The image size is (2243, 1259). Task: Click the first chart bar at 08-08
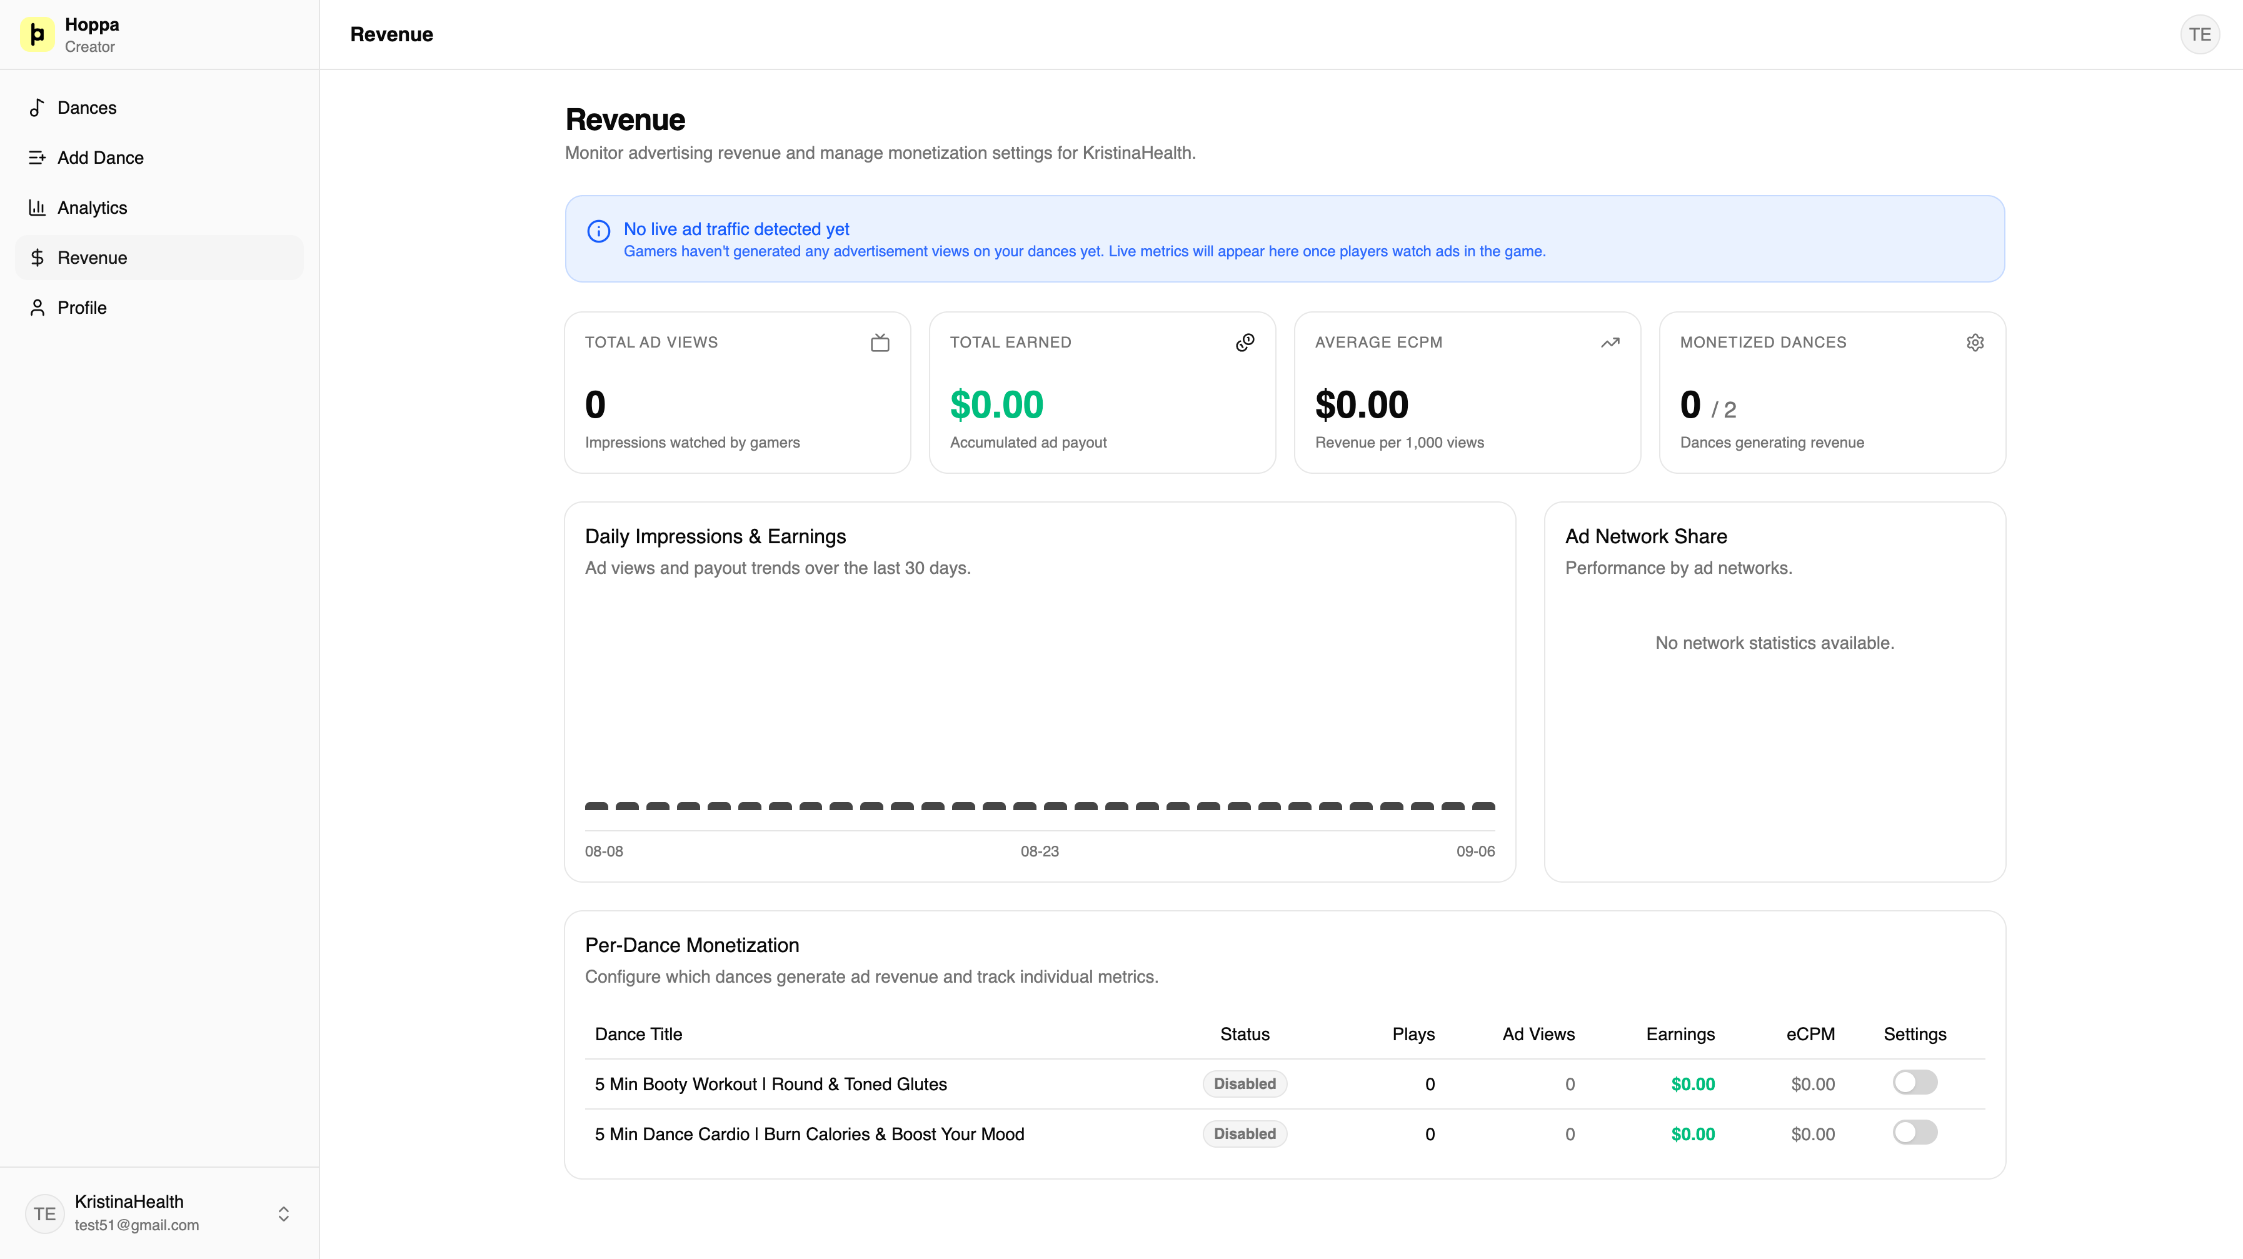[x=596, y=806]
